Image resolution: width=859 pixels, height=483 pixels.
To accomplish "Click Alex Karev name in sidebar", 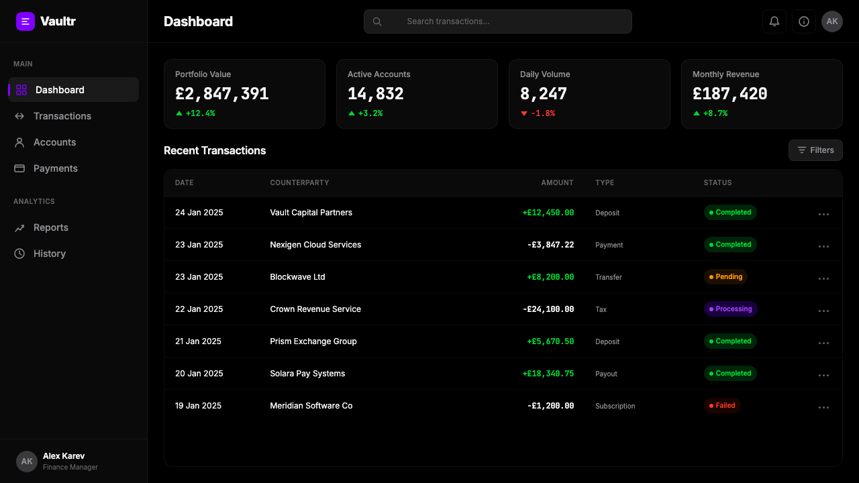I will pyautogui.click(x=64, y=456).
